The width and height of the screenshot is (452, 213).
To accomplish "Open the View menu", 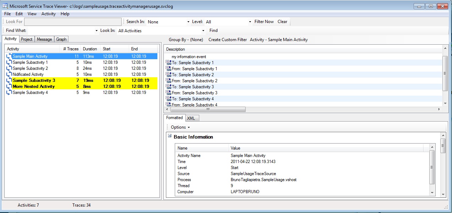I will click(32, 14).
